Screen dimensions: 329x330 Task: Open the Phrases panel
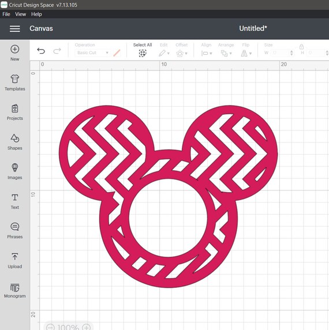click(x=15, y=231)
